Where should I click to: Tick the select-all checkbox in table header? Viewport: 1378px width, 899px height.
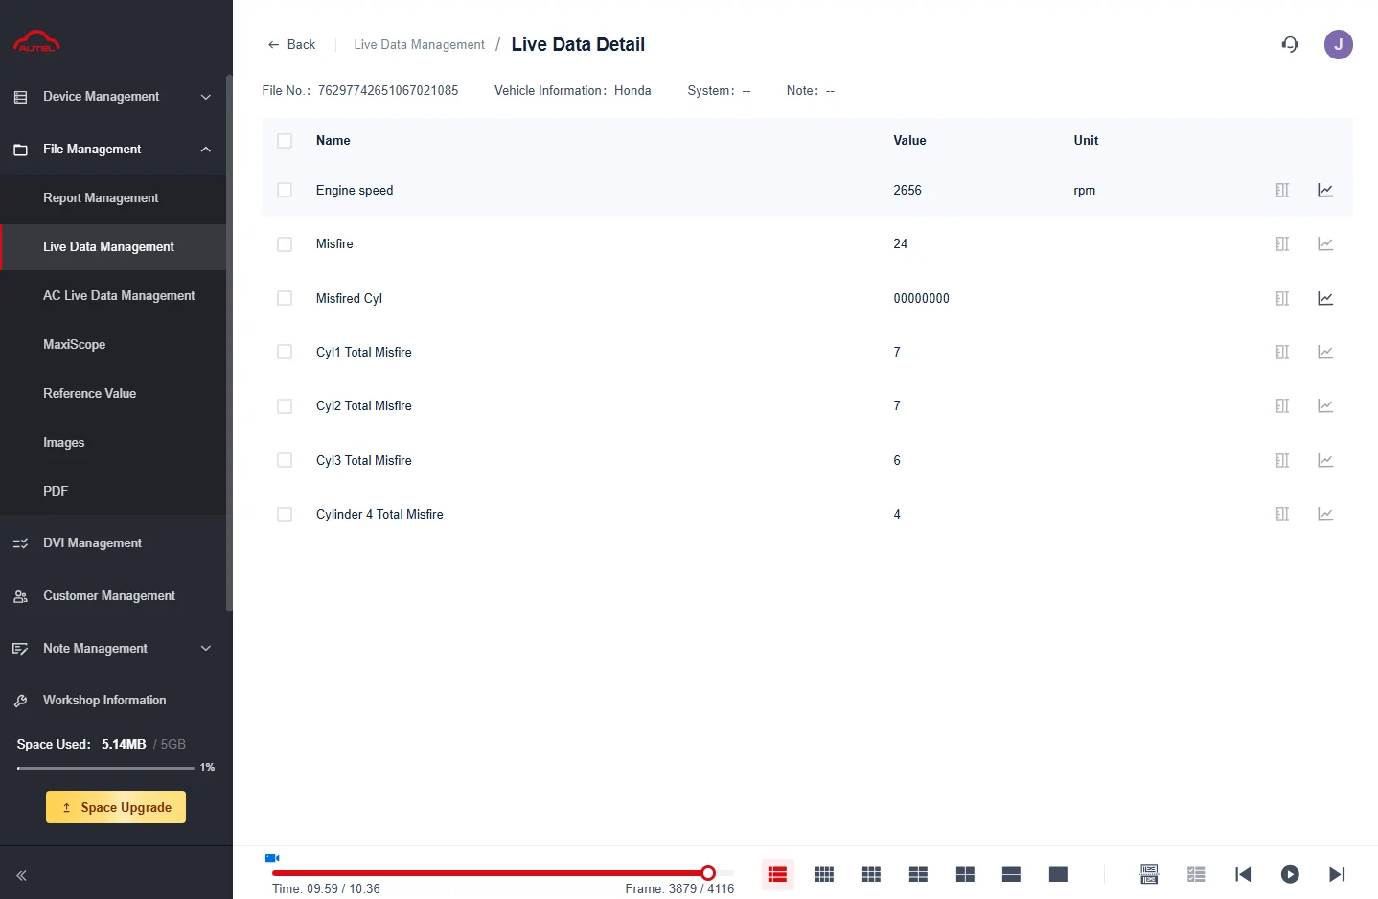pyautogui.click(x=285, y=141)
